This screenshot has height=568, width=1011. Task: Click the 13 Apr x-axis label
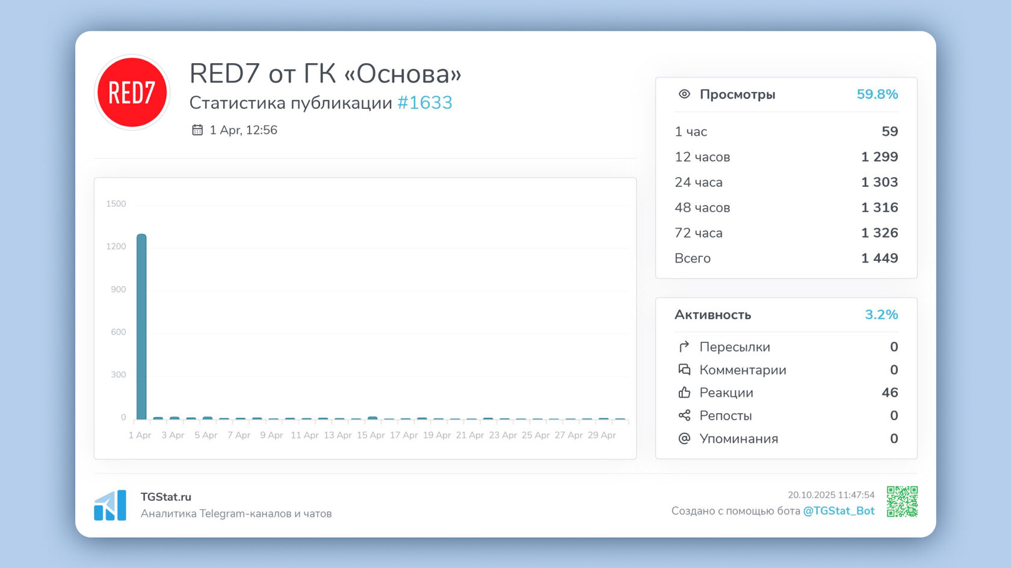coord(338,435)
